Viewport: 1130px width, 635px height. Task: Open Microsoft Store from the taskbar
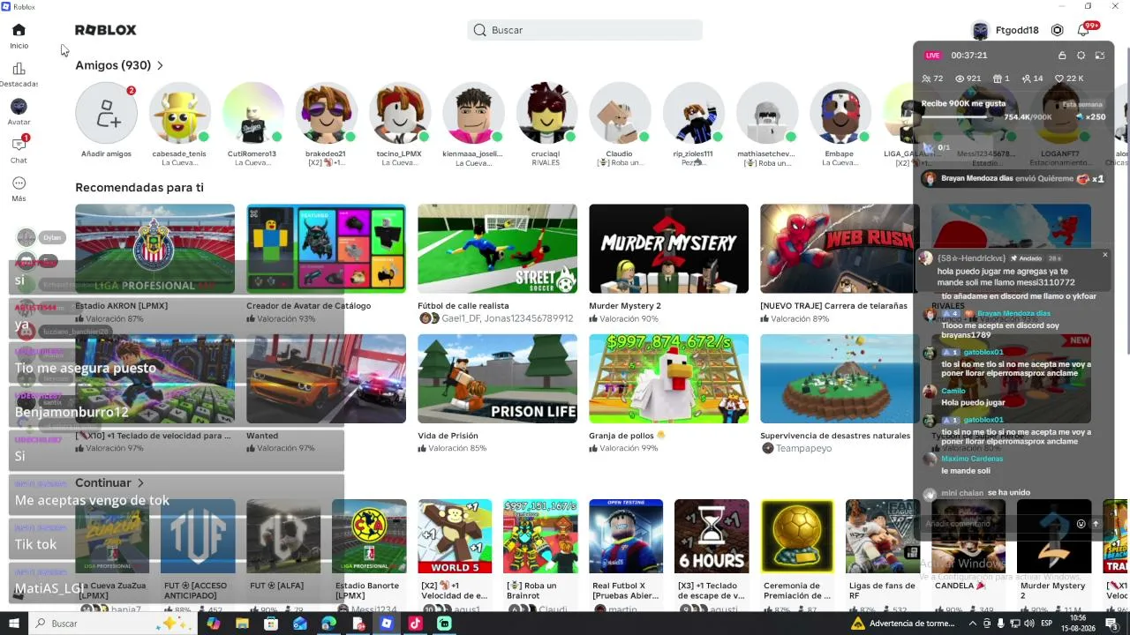[271, 624]
